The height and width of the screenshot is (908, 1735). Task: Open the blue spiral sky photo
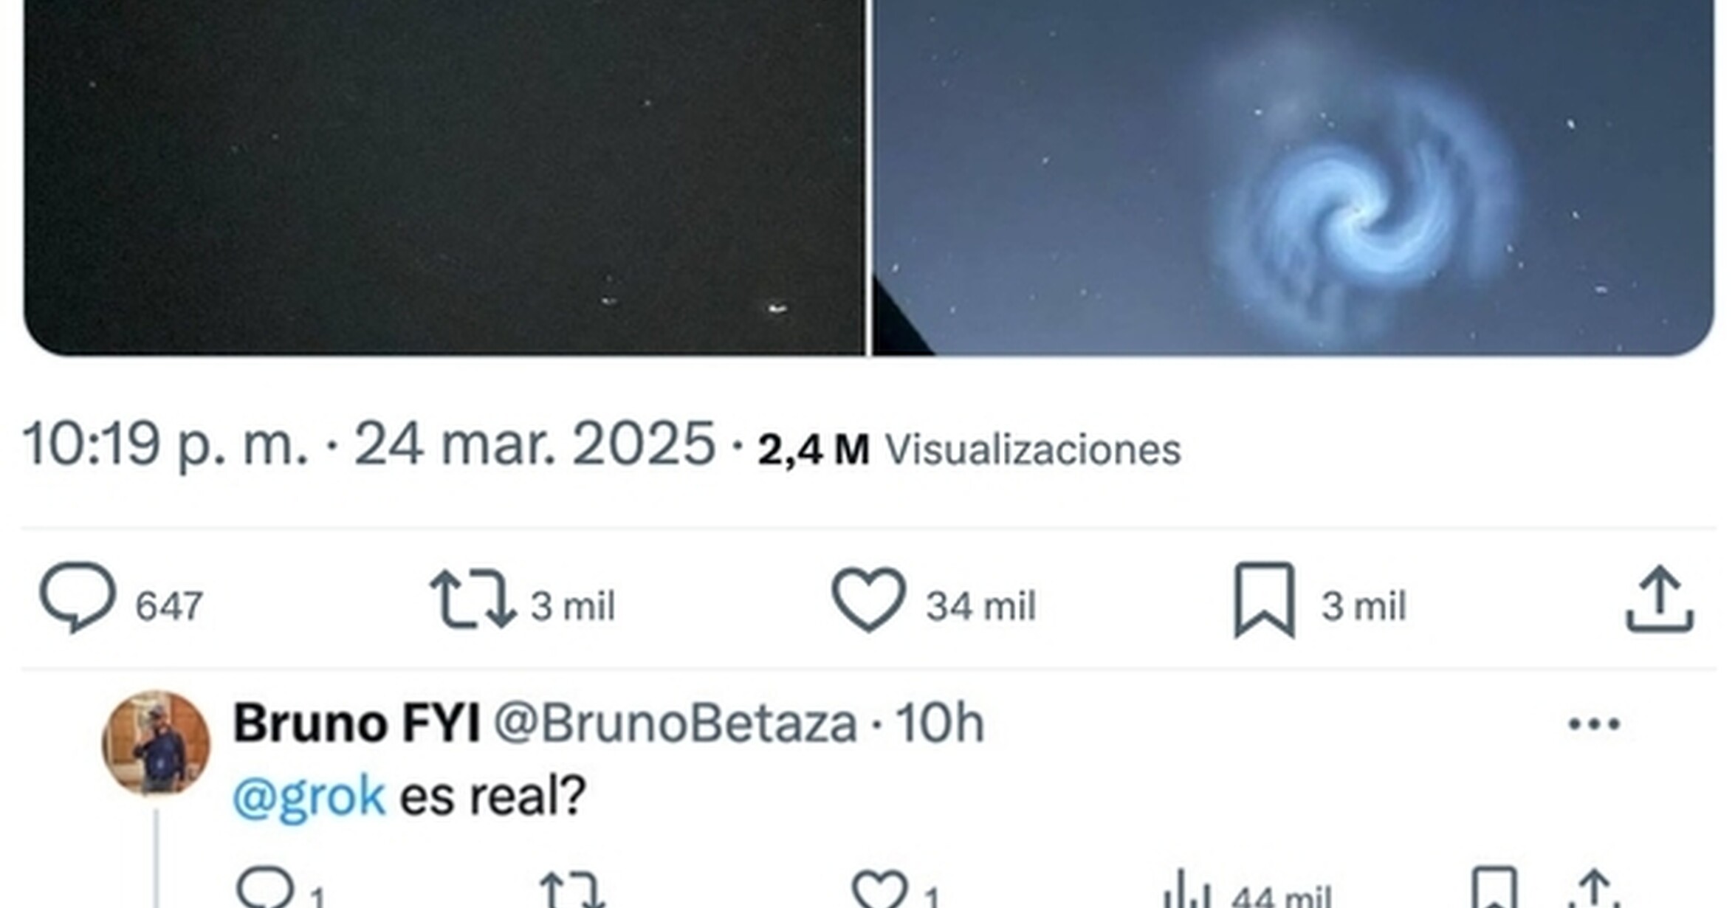[1293, 177]
